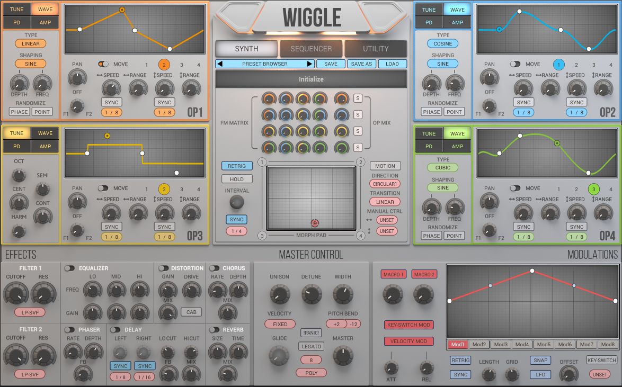Open Filter 1 type selector LP-SVF

30,312
